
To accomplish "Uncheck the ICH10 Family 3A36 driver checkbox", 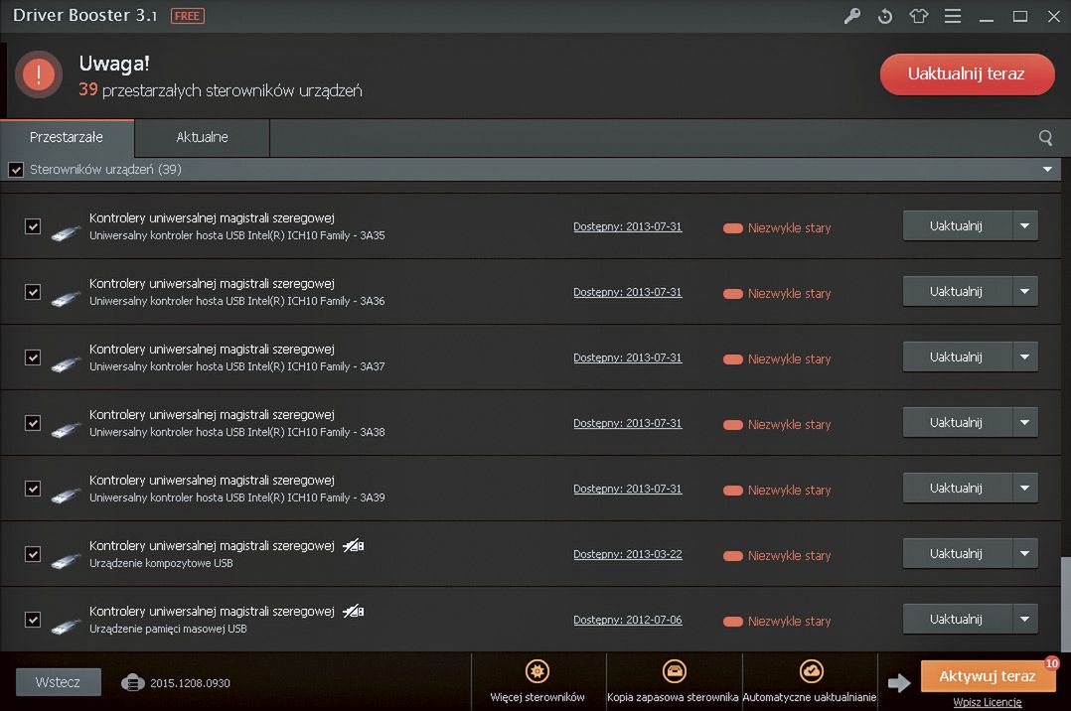I will point(33,292).
